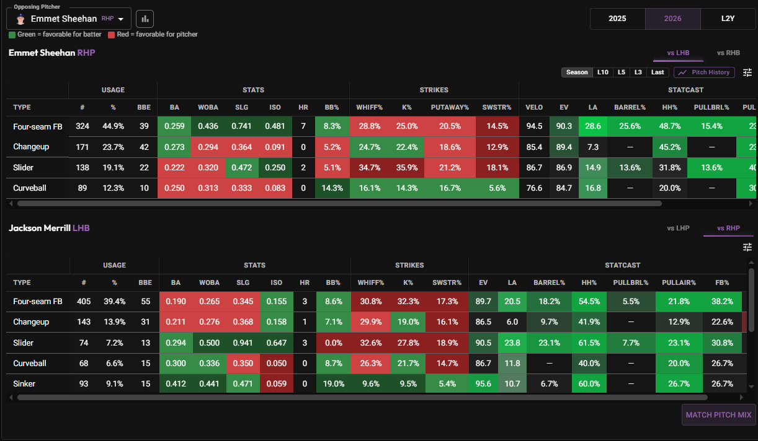Screen dimensions: 758x441
Task: Select vs LHB tab for Sheehan
Action: (678, 53)
